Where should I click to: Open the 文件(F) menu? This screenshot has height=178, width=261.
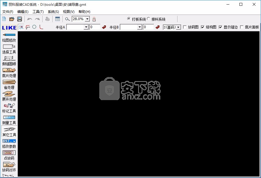tap(8, 12)
